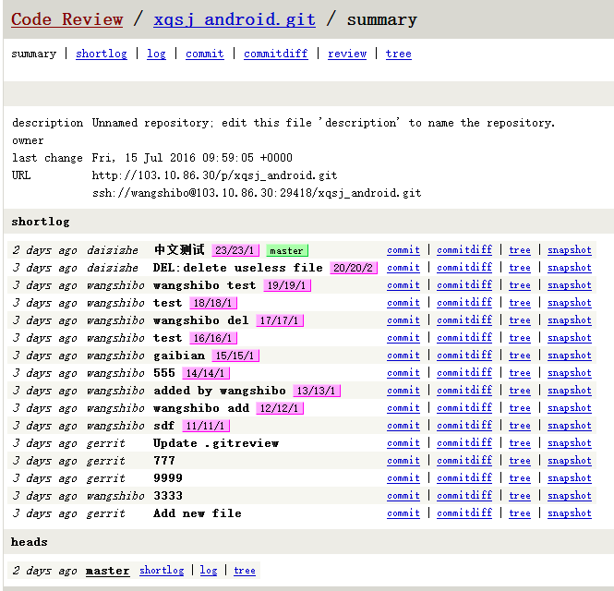Open log link for master head
Screen dimensions: 614x591
point(209,571)
